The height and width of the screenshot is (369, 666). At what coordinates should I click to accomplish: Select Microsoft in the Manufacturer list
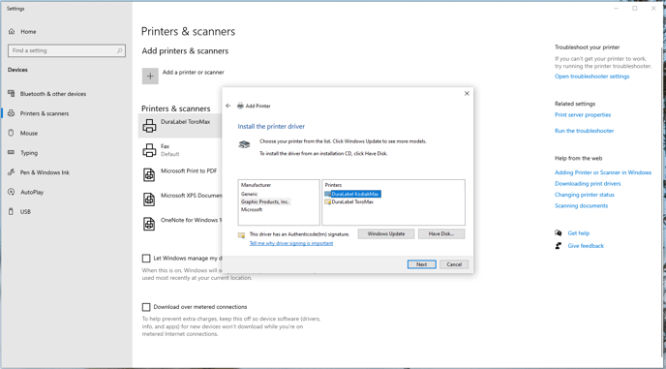tap(252, 209)
